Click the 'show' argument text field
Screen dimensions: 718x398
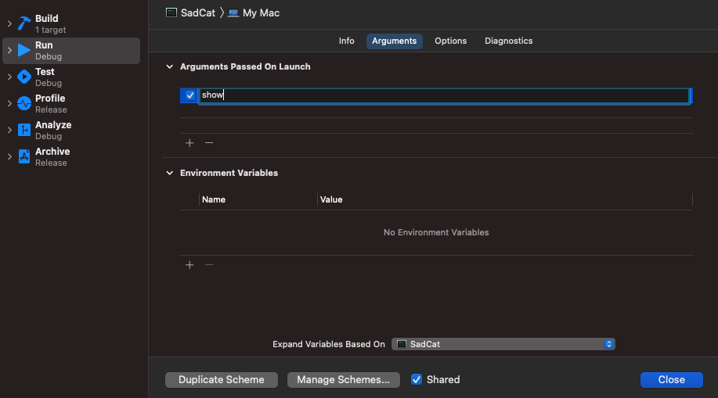(x=443, y=95)
